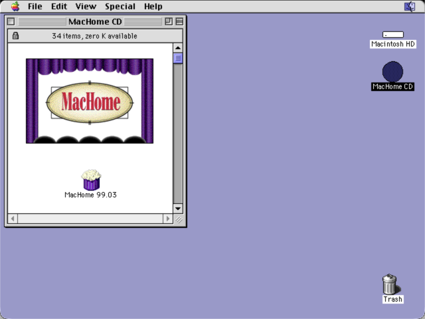Select the Macintosh HD drive icon
The height and width of the screenshot is (319, 425).
click(393, 35)
